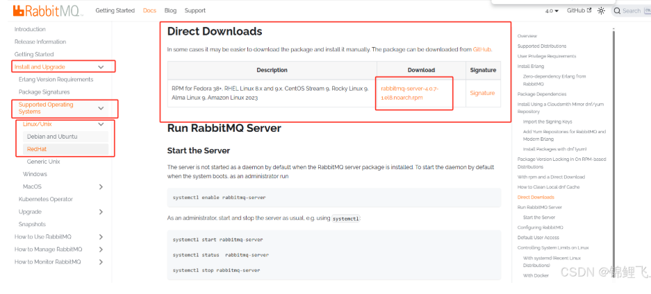Image resolution: width=651 pixels, height=294 pixels.
Task: Jump to Add Yum Repositories for RabbitMQ
Action: tap(565, 135)
